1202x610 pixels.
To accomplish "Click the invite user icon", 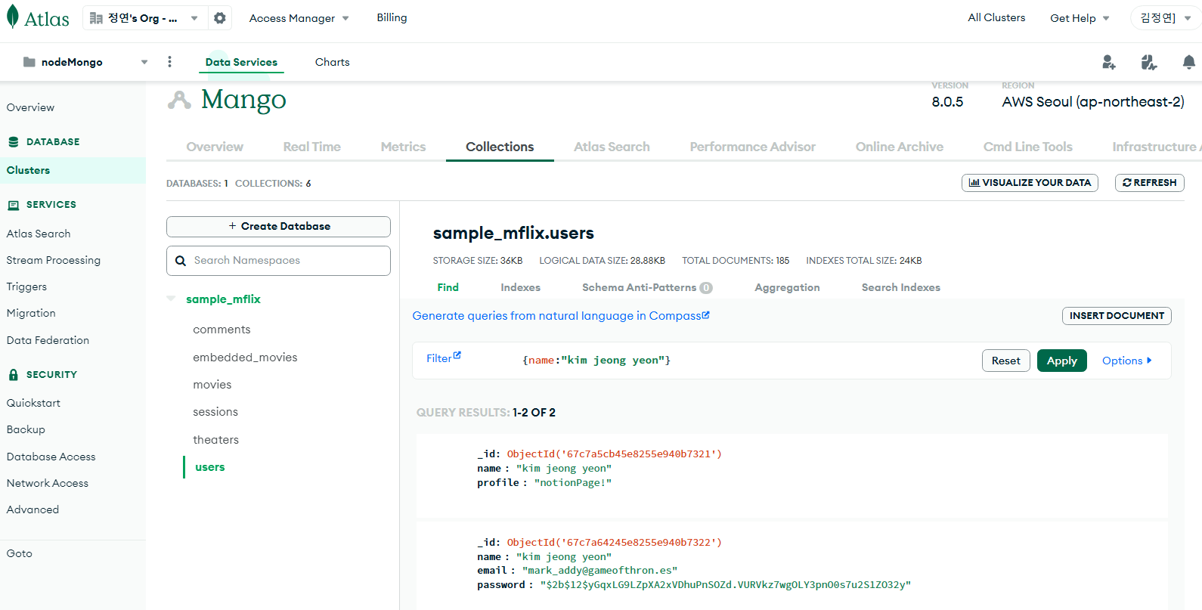I will (x=1109, y=62).
